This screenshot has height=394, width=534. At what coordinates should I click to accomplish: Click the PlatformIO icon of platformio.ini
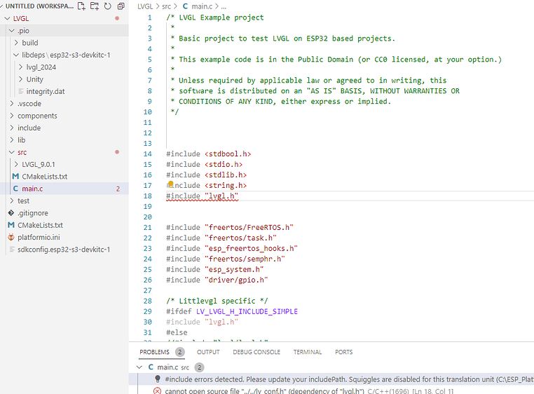pos(11,237)
